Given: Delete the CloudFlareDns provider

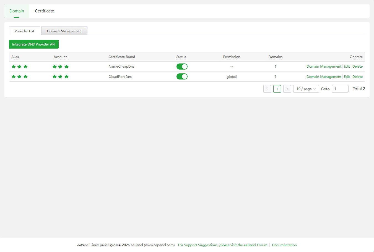Looking at the screenshot, I should pyautogui.click(x=357, y=77).
